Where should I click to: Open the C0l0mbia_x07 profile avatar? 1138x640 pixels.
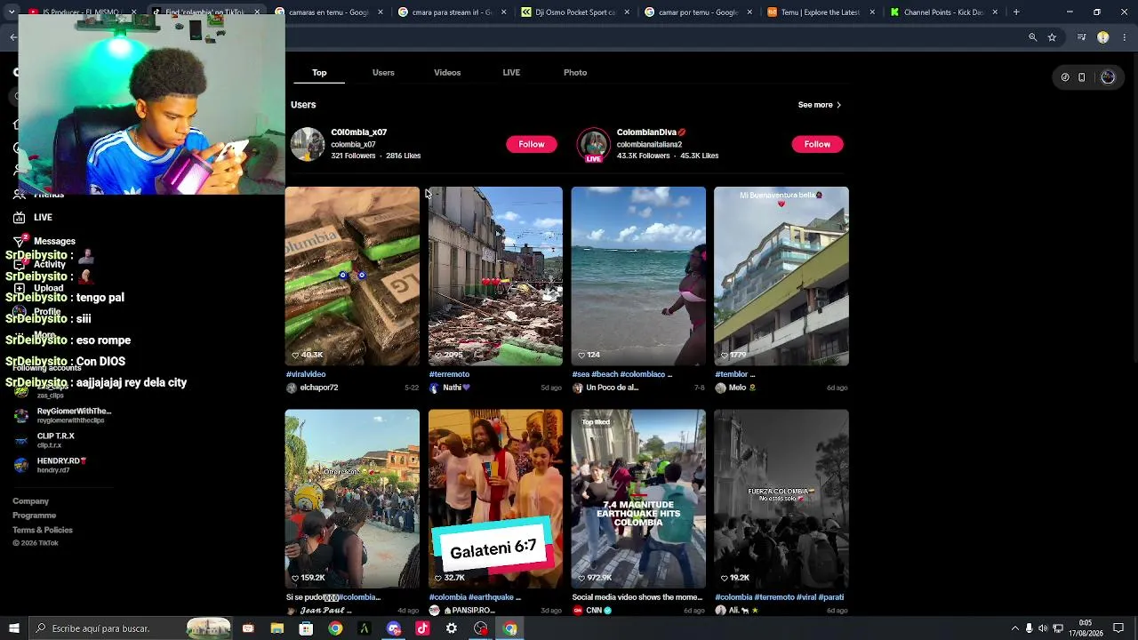pos(308,144)
